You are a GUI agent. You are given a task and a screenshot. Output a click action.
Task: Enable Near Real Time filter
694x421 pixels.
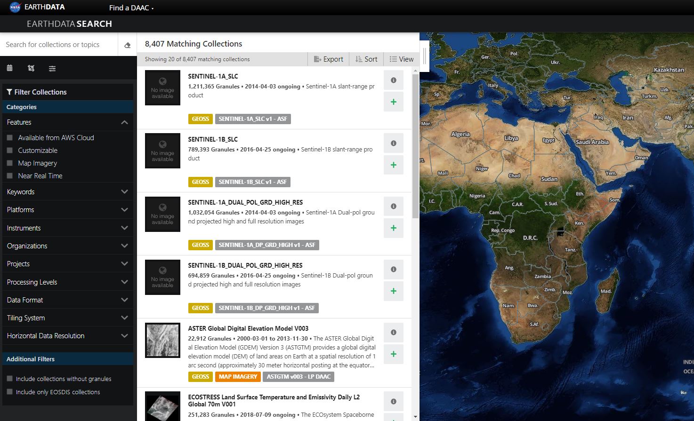click(x=9, y=176)
